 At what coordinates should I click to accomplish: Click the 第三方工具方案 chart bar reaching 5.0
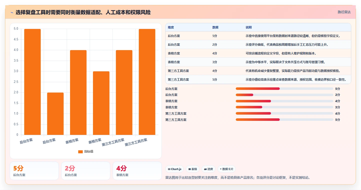147,82
